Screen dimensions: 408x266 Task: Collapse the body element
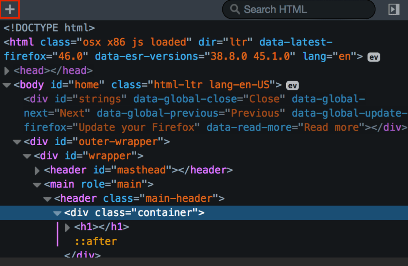pyautogui.click(x=6, y=85)
